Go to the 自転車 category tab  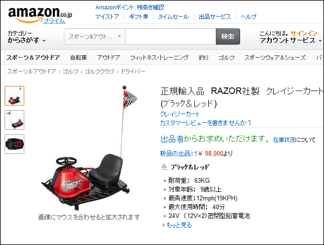78,58
